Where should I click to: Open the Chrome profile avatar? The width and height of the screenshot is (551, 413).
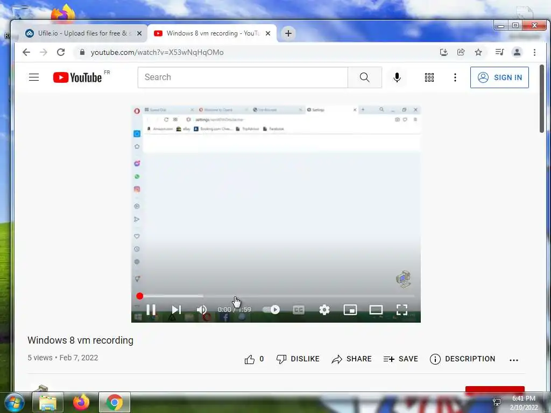pyautogui.click(x=517, y=52)
